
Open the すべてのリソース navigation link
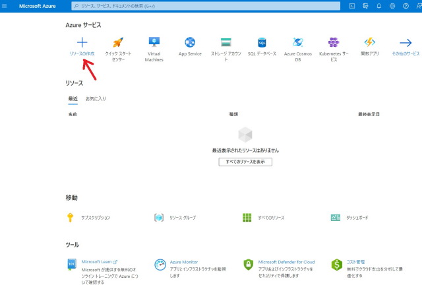click(271, 218)
